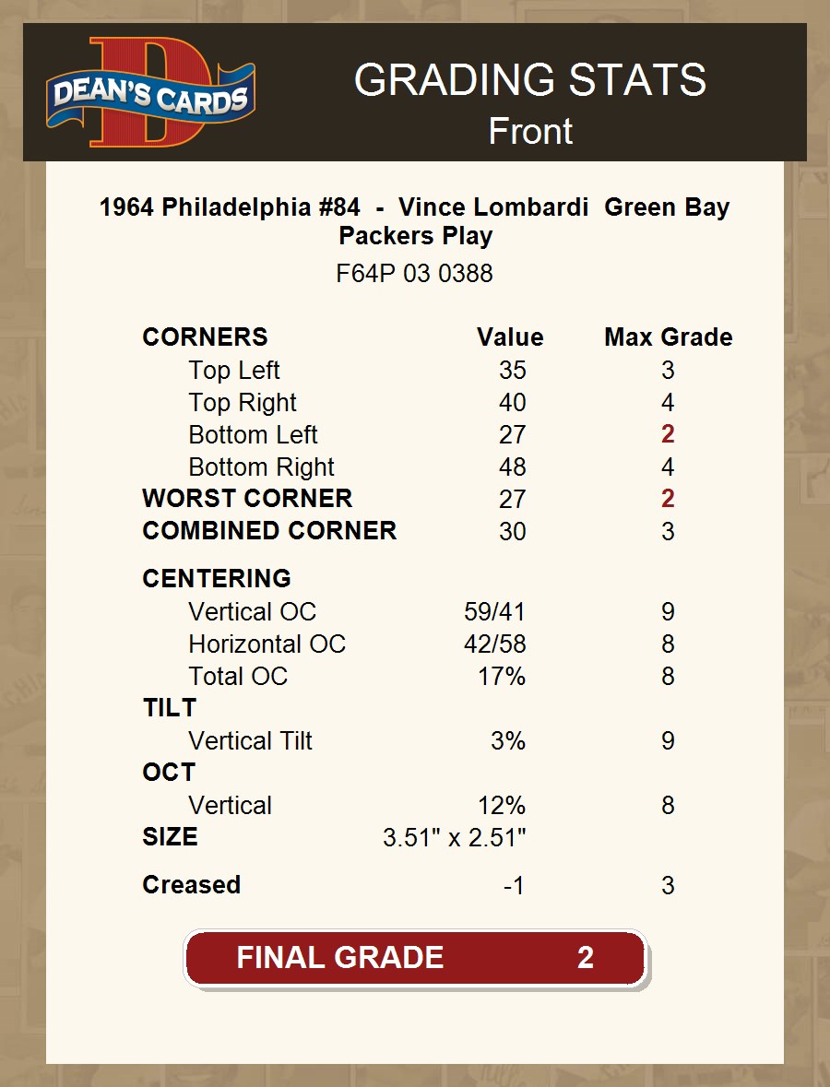The width and height of the screenshot is (830, 1087).
Task: Click the Size value 3.51" x 2.51"
Action: (x=454, y=838)
